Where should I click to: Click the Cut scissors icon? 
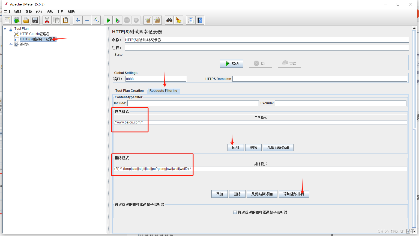point(47,20)
